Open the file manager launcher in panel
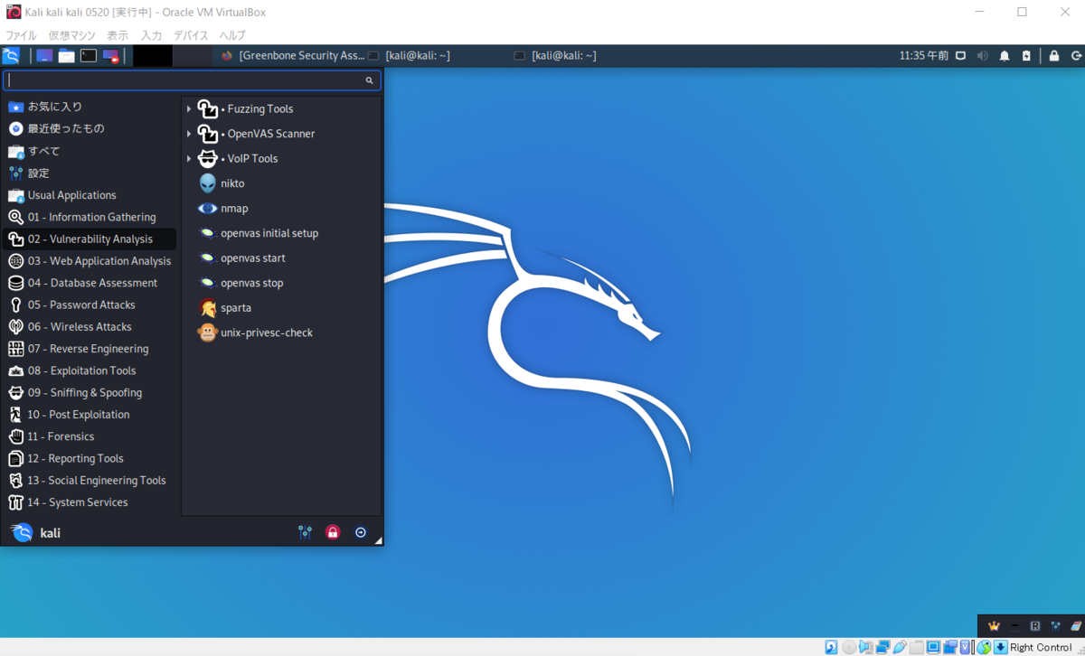Viewport: 1085px width, 656px height. [x=67, y=55]
